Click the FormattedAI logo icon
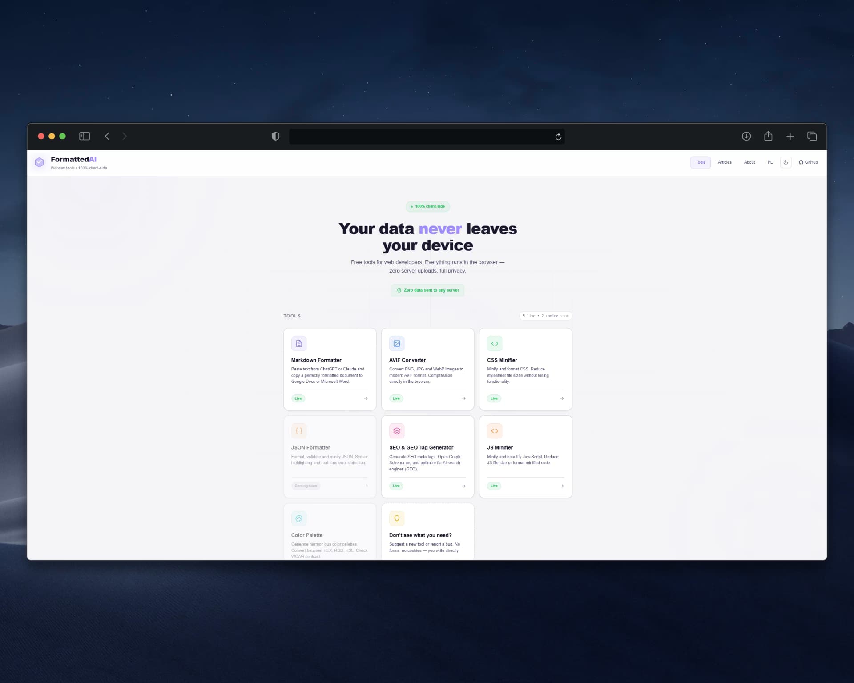Screen dimensions: 854x683 point(40,162)
